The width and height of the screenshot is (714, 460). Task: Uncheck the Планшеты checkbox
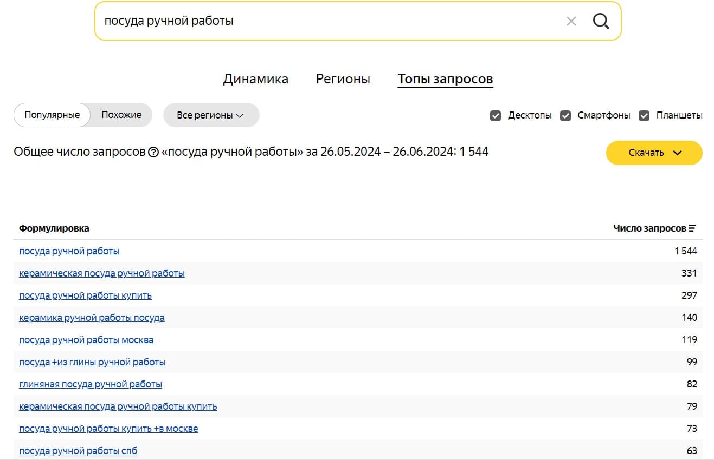click(x=644, y=115)
